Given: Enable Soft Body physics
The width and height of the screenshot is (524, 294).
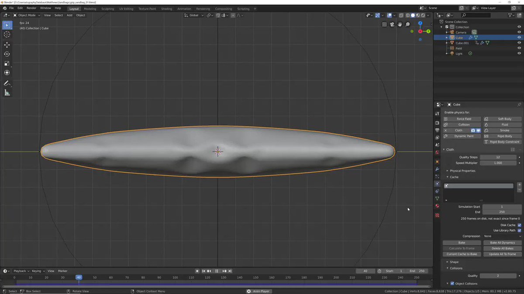Looking at the screenshot, I should point(503,119).
